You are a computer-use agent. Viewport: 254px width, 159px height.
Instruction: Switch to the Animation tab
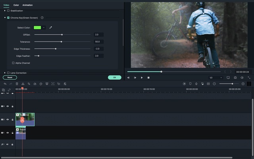click(27, 5)
